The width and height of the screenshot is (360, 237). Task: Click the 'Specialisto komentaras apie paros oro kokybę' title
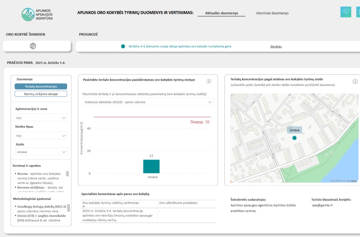point(115,194)
